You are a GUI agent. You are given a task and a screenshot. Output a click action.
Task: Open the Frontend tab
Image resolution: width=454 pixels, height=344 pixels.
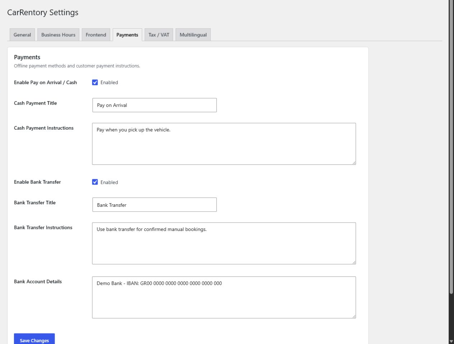tap(96, 35)
